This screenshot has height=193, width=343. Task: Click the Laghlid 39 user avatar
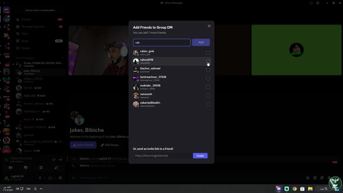pos(6,178)
